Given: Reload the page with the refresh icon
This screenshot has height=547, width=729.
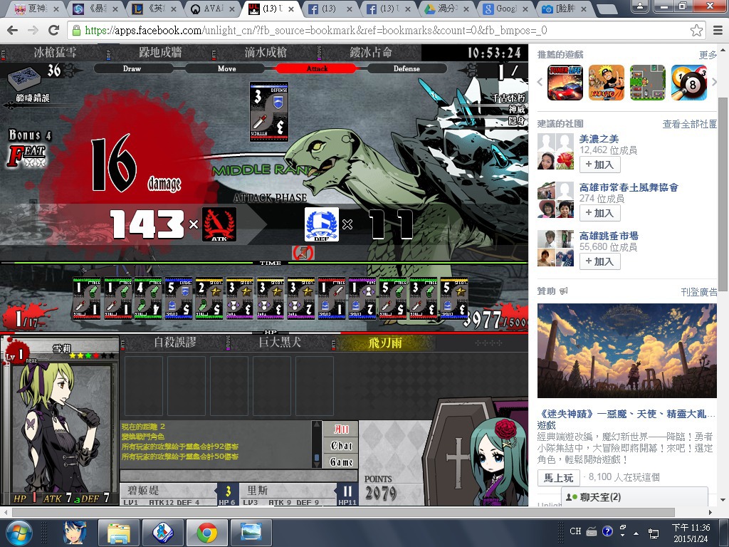Looking at the screenshot, I should 54,30.
